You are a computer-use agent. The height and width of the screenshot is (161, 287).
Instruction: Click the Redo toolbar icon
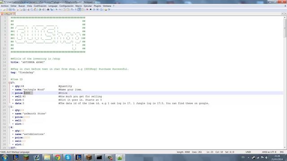[x=43, y=9]
